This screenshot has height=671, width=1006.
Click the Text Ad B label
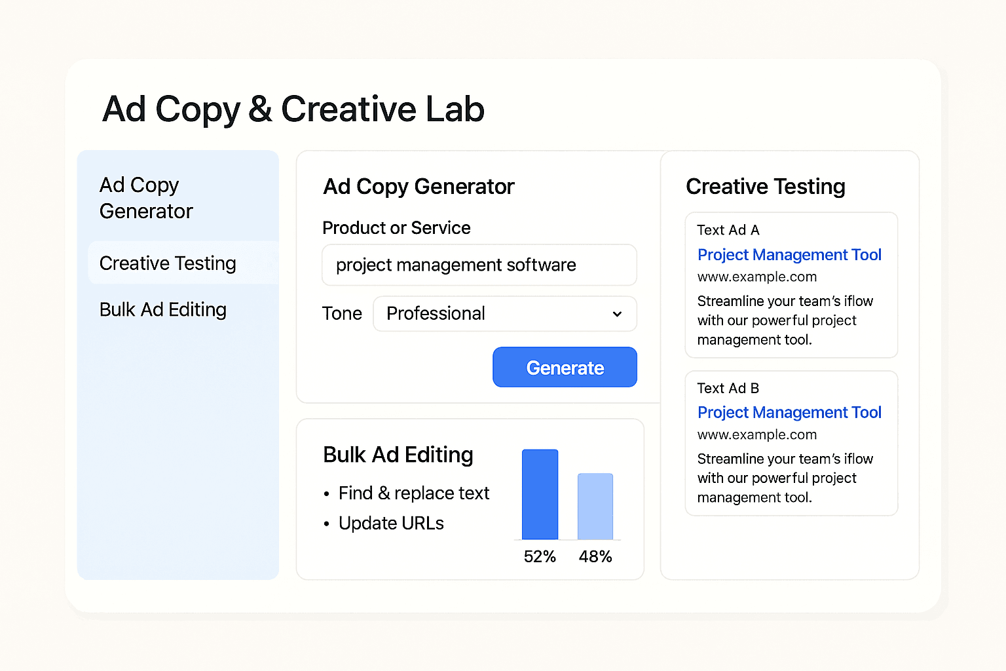coord(728,389)
